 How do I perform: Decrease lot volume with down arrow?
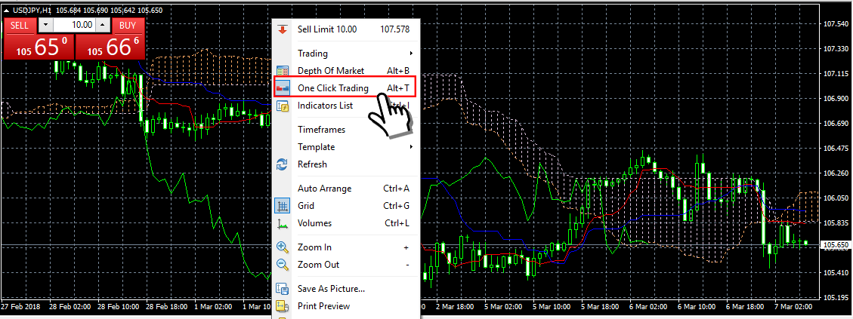(45, 25)
